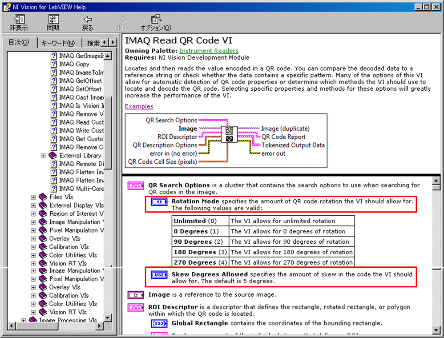444x338 pixels.
Task: Switch to the キーワード tab
Action: click(58, 43)
